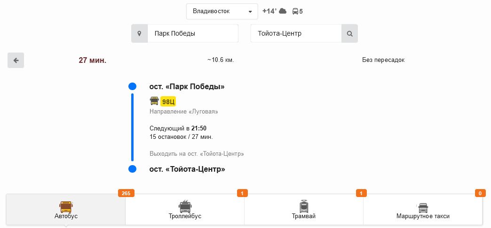Click the route taxi icon
This screenshot has height=228, width=491.
[423, 207]
